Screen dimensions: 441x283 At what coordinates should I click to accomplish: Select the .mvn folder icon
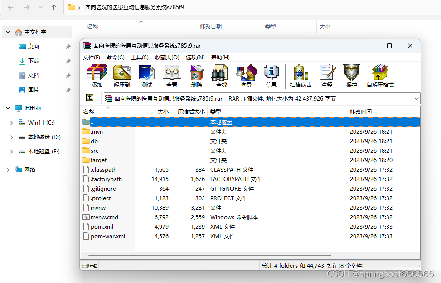(x=86, y=131)
